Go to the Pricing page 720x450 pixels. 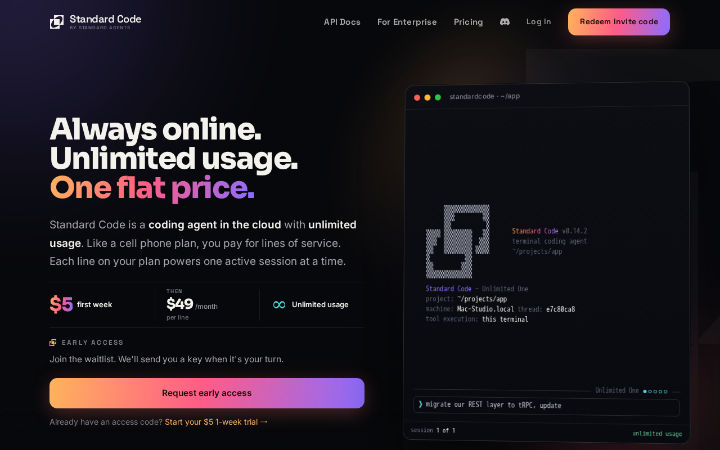[x=469, y=22]
